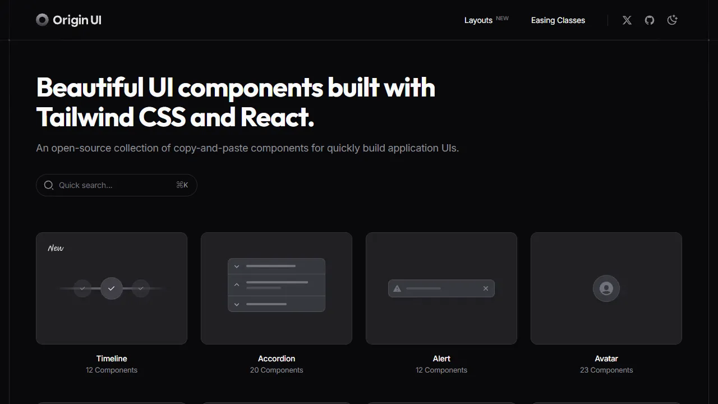Click the Timeline title link
This screenshot has height=404, width=718.
pos(112,359)
